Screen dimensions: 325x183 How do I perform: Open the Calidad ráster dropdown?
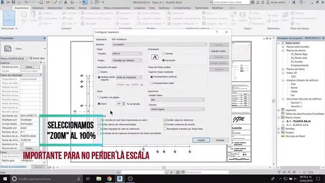pos(177,100)
